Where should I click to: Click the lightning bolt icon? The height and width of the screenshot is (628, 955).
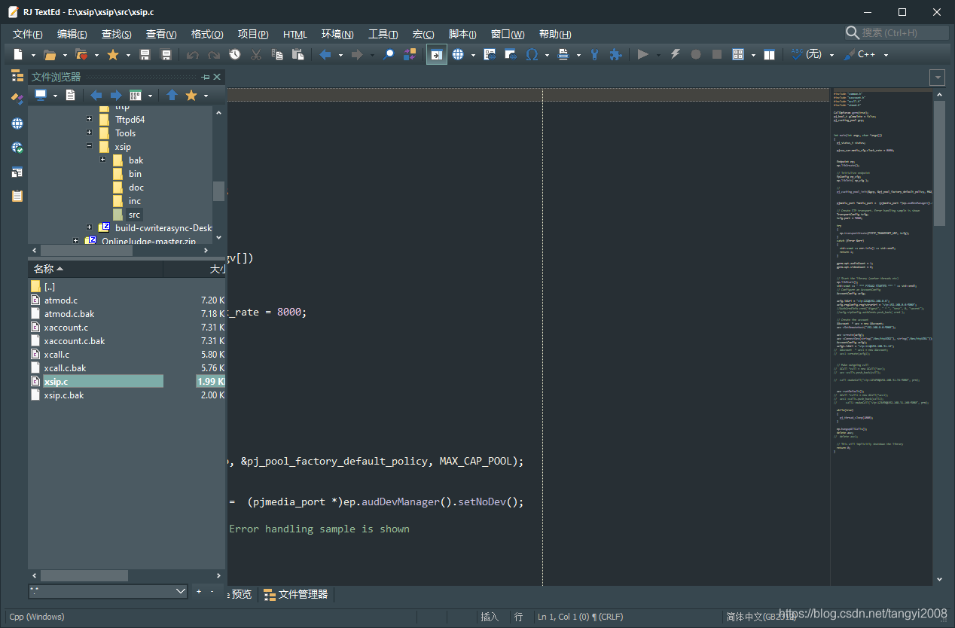[675, 54]
